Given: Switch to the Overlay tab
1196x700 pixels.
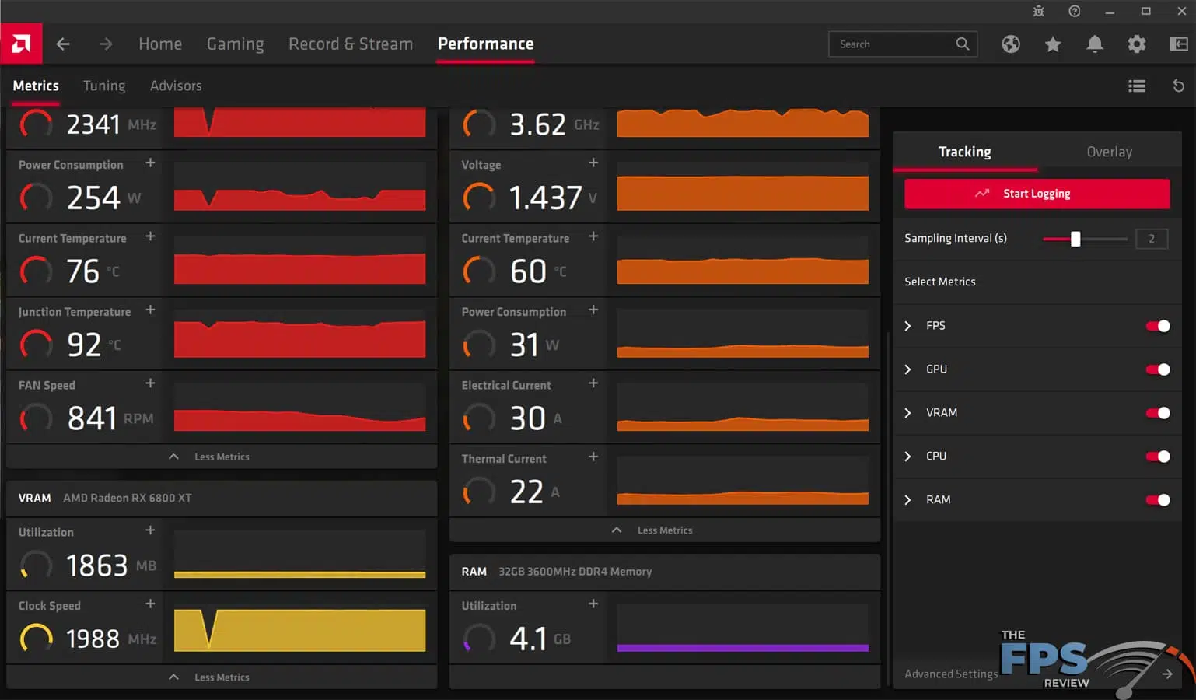Looking at the screenshot, I should (x=1110, y=152).
